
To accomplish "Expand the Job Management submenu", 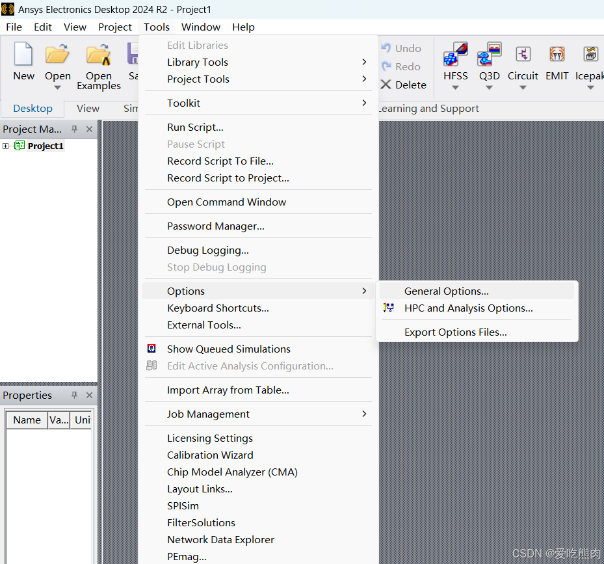I will point(364,414).
